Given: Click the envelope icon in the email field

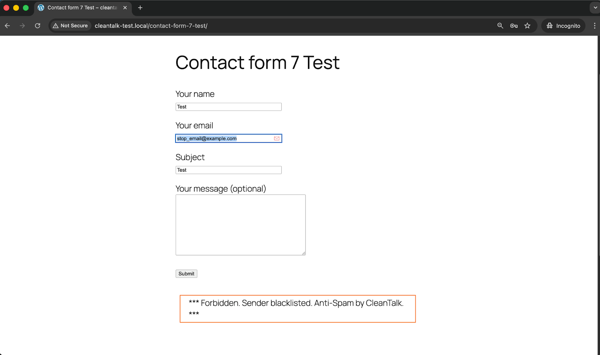Looking at the screenshot, I should [277, 138].
